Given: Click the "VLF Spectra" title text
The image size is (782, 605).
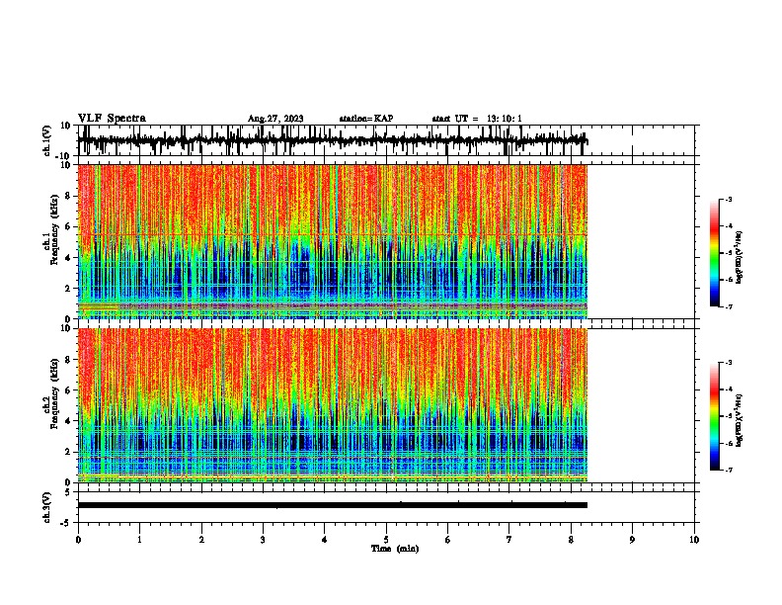Looking at the screenshot, I should tap(112, 118).
